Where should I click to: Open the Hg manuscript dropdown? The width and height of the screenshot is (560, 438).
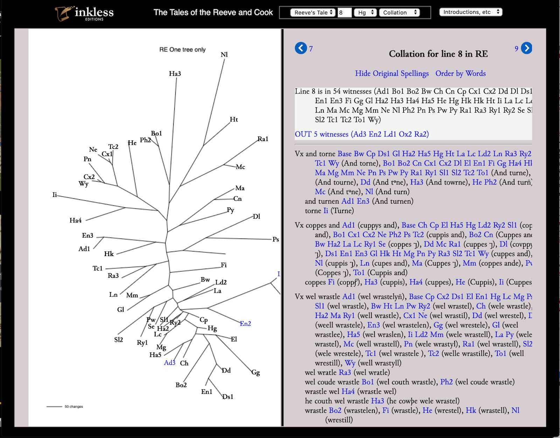365,13
